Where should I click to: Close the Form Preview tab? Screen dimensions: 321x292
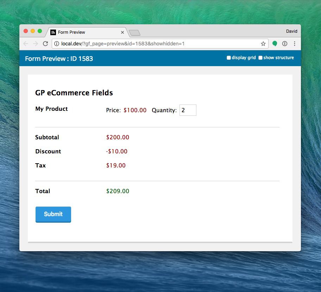point(122,32)
